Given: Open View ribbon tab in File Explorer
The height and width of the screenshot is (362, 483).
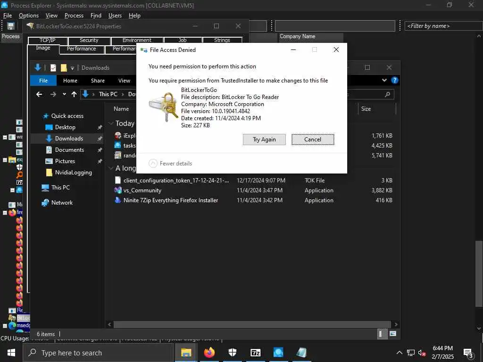Looking at the screenshot, I should coord(124,81).
